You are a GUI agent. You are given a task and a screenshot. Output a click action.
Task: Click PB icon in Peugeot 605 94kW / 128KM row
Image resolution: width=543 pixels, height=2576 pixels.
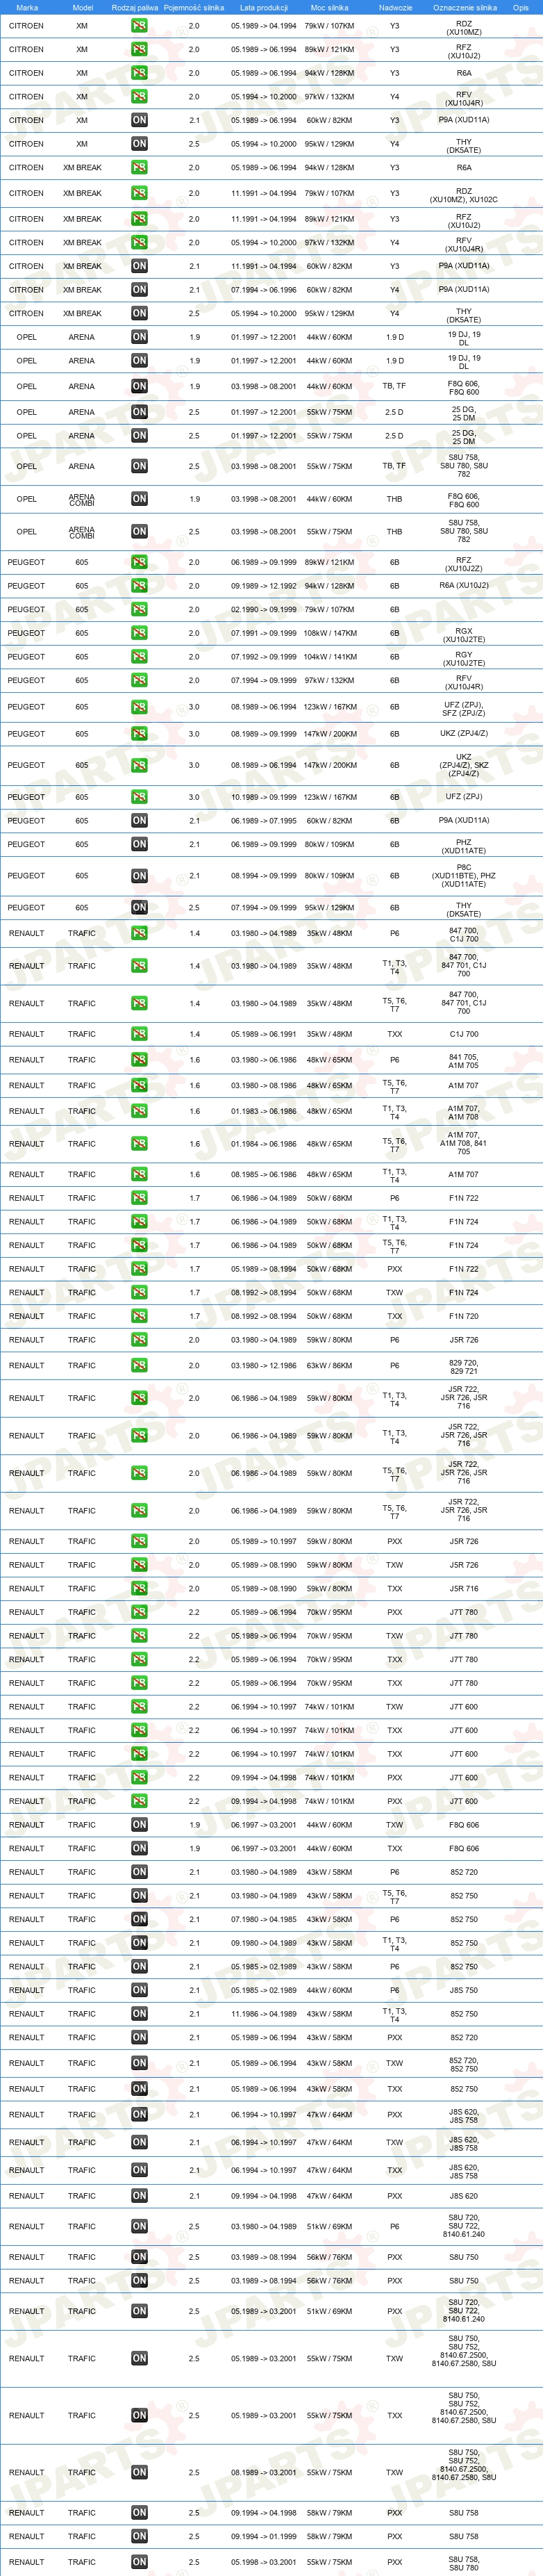(x=139, y=586)
